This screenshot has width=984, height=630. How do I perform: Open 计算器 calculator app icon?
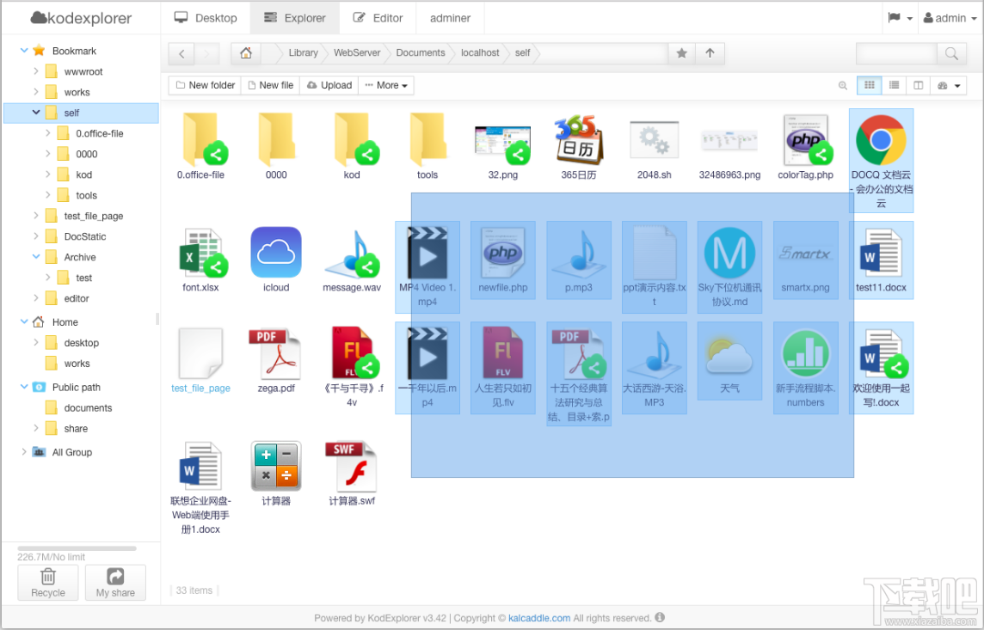276,466
